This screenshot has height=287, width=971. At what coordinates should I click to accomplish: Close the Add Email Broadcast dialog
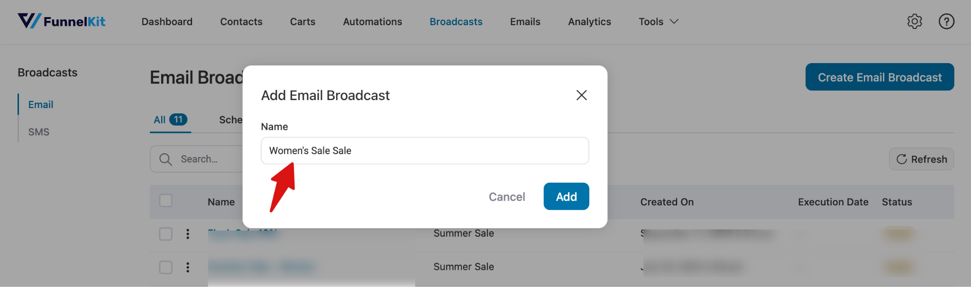point(582,95)
